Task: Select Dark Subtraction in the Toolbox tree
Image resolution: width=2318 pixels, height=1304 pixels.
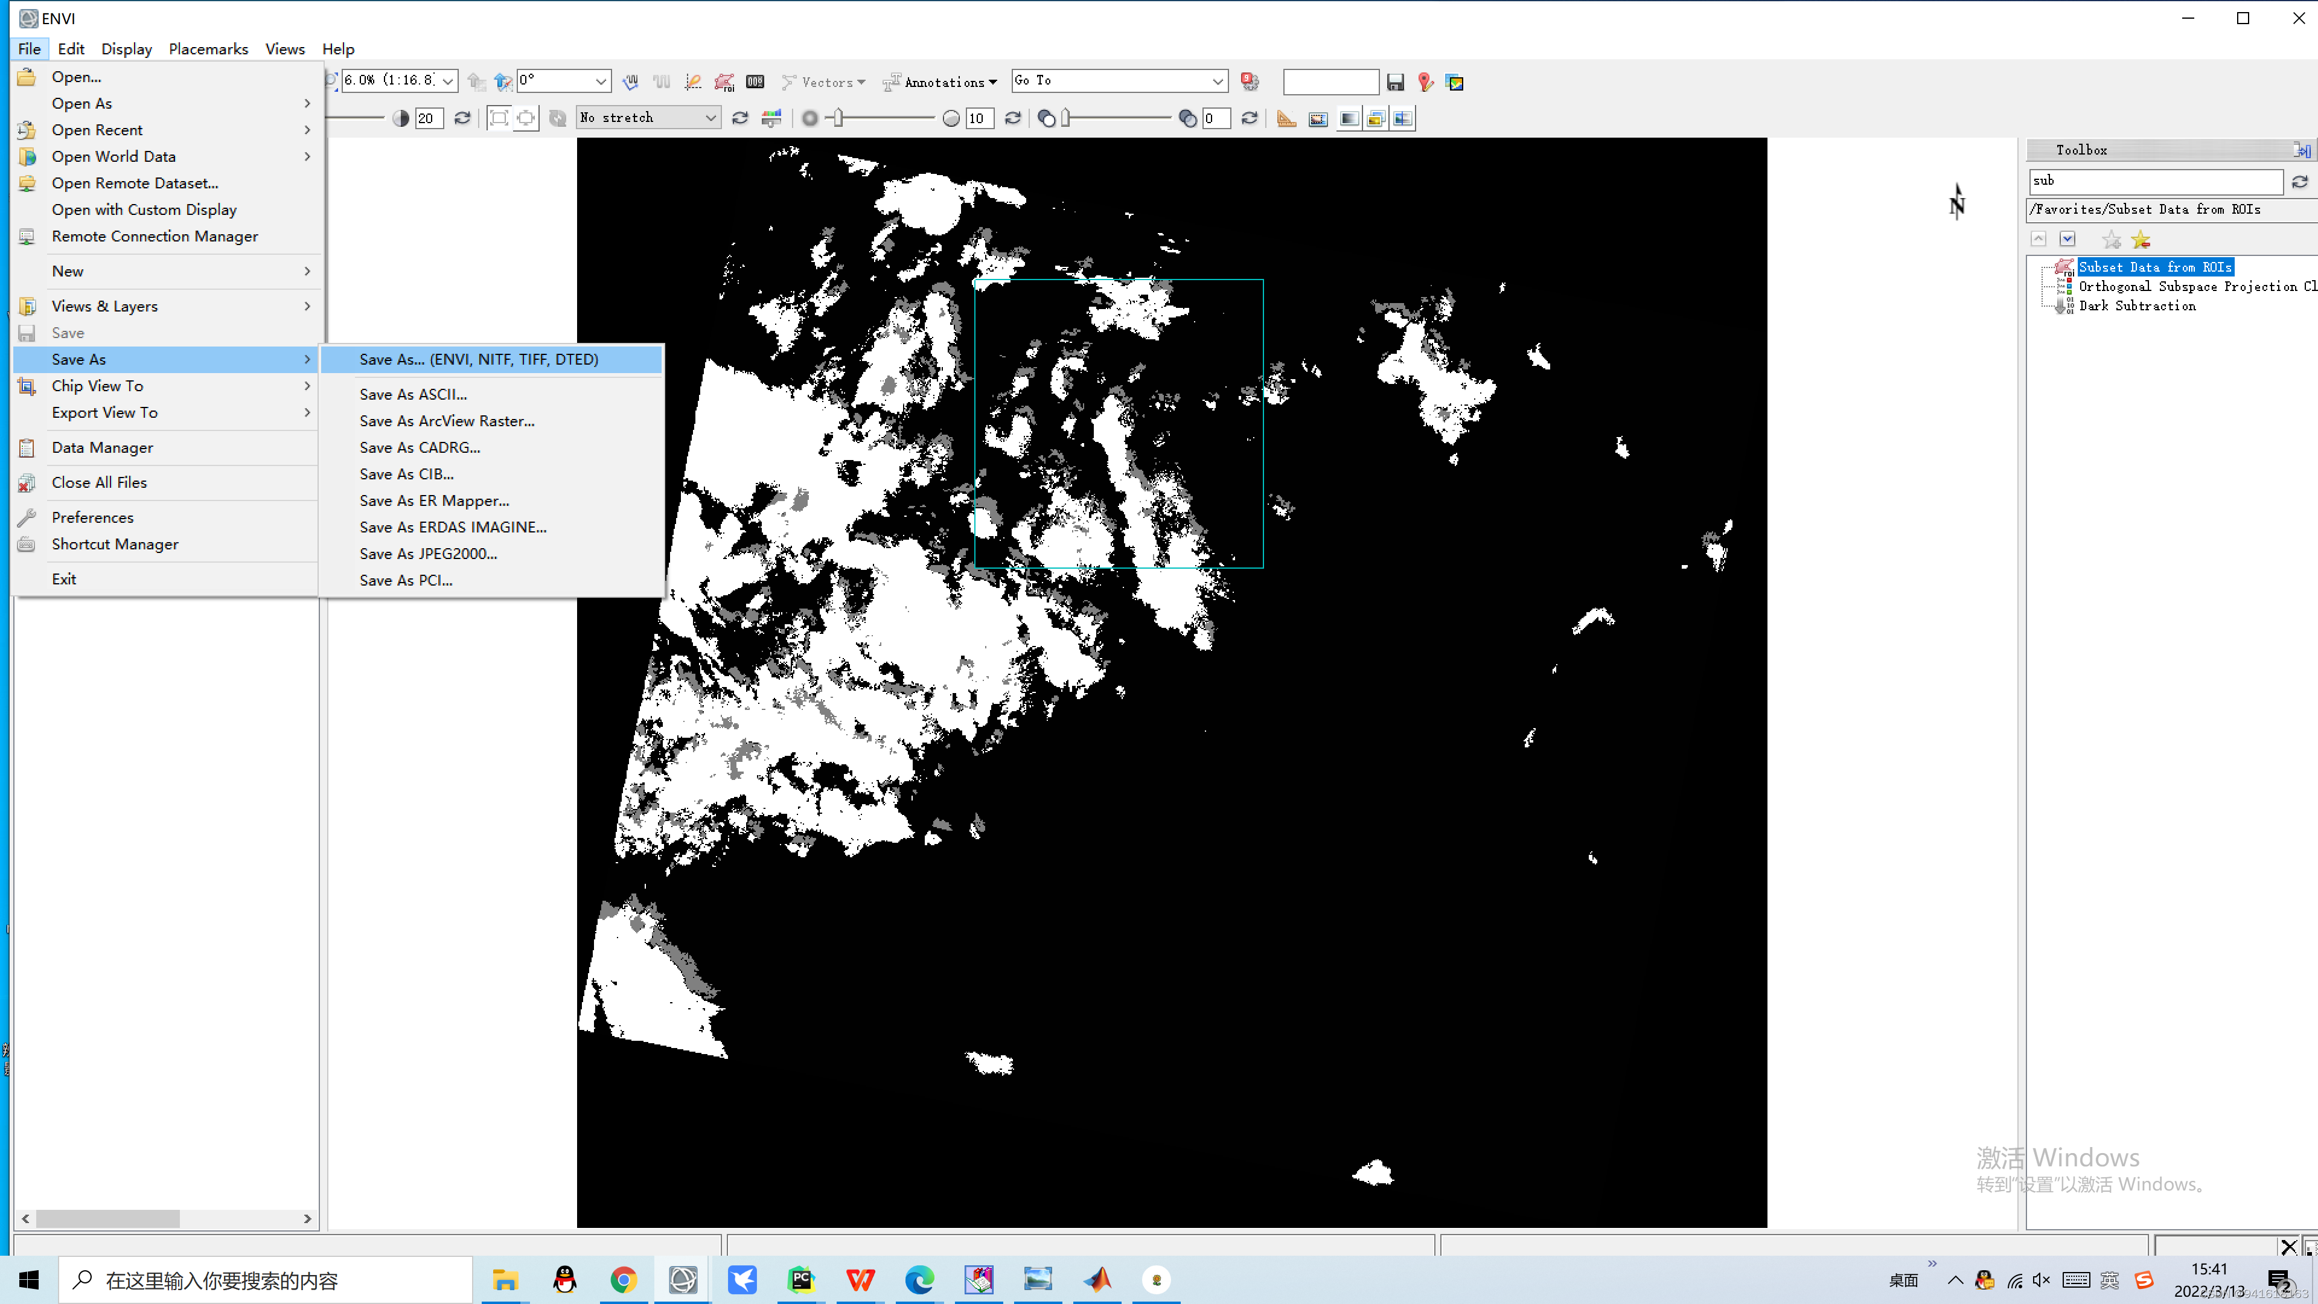Action: click(2137, 306)
